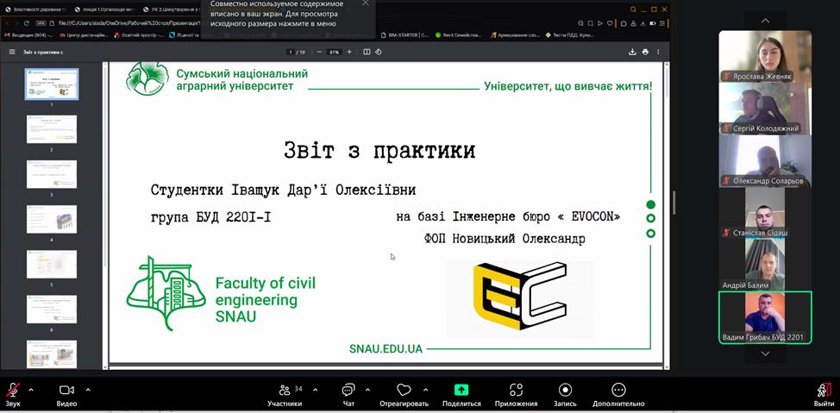This screenshot has height=413, width=840.
Task: Open PDF viewer more options menu
Action: (x=658, y=52)
